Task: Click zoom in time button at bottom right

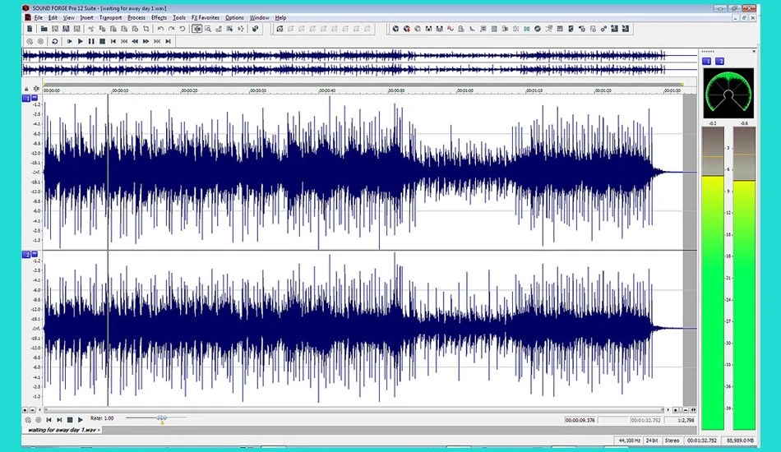Action: point(677,410)
